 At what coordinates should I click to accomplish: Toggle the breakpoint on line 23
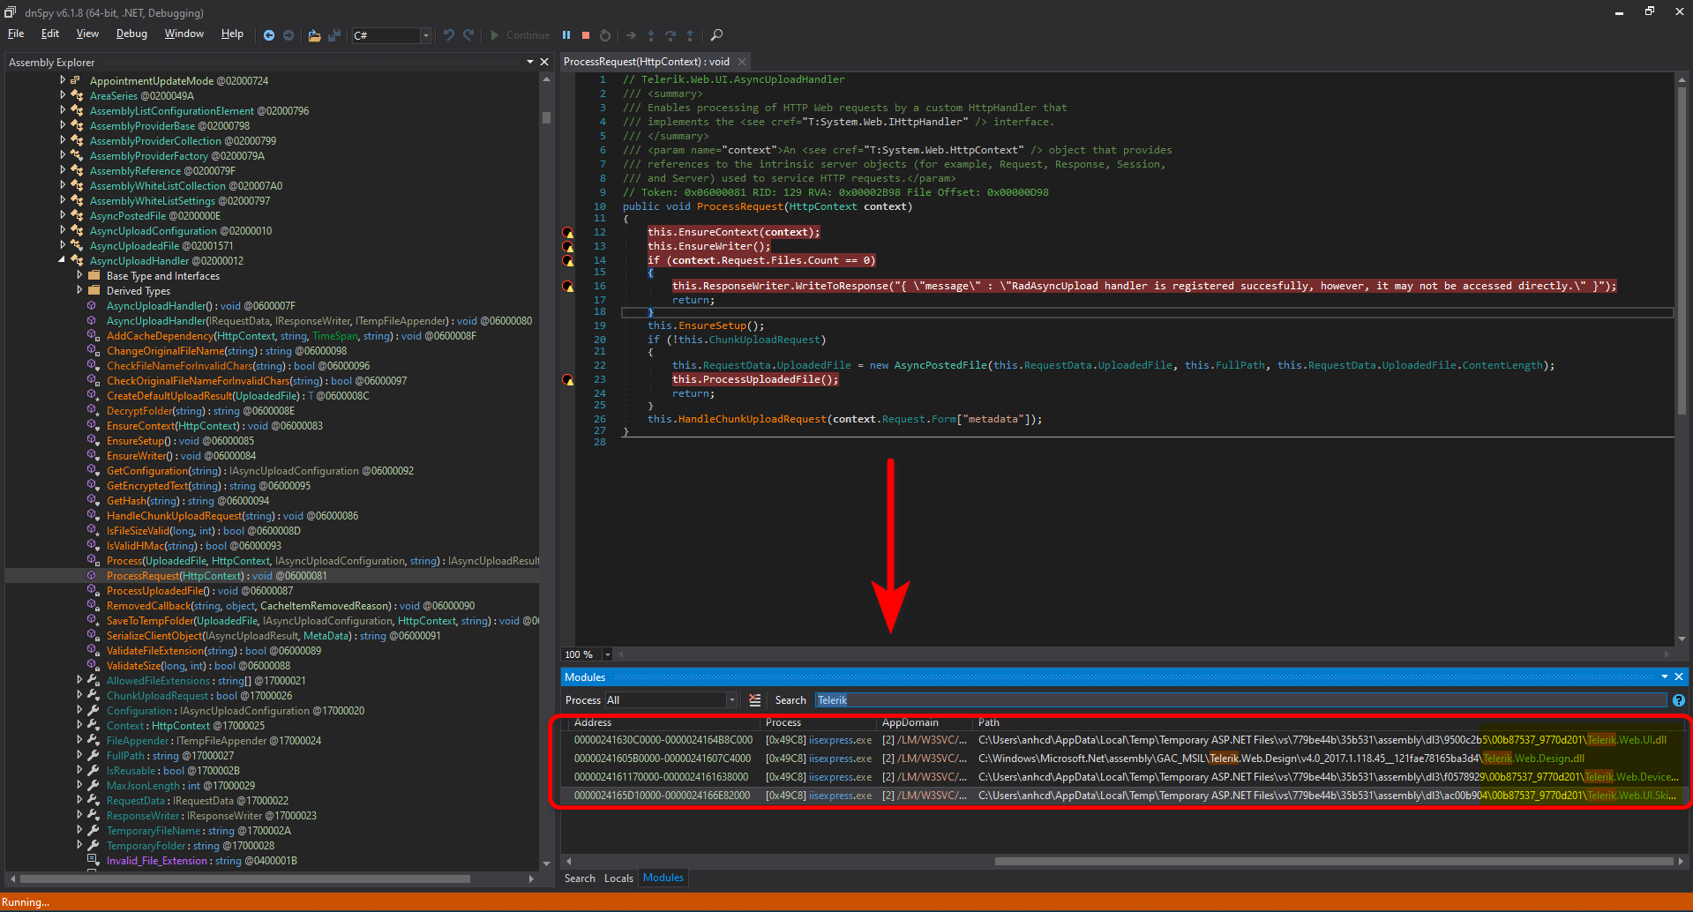click(x=568, y=380)
